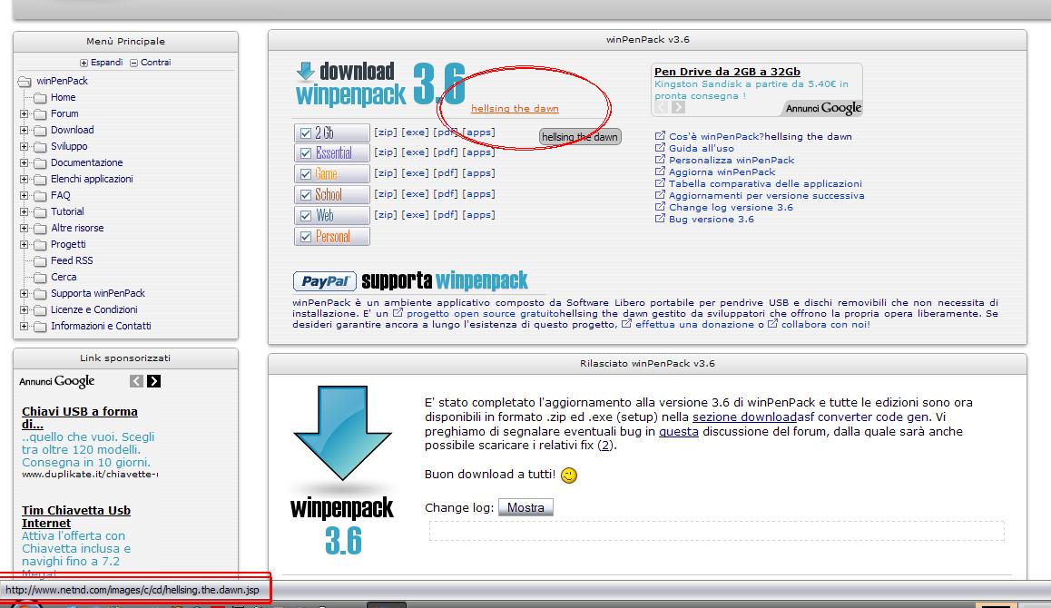
Task: Toggle the School edition checkbox
Action: tap(306, 195)
